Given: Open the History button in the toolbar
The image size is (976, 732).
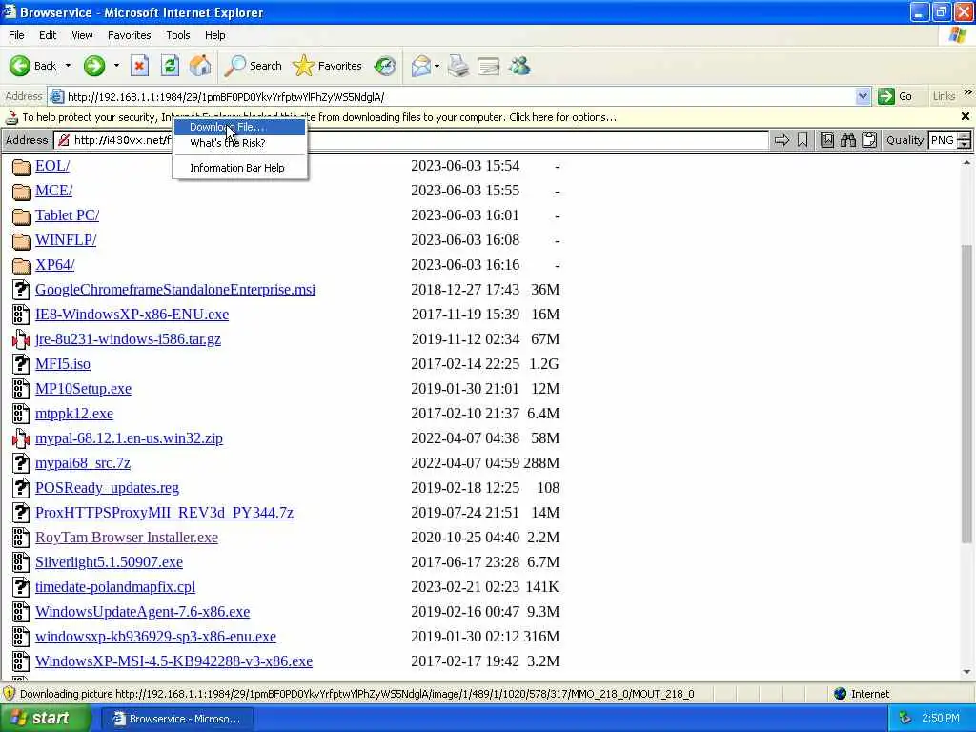Looking at the screenshot, I should 385,66.
